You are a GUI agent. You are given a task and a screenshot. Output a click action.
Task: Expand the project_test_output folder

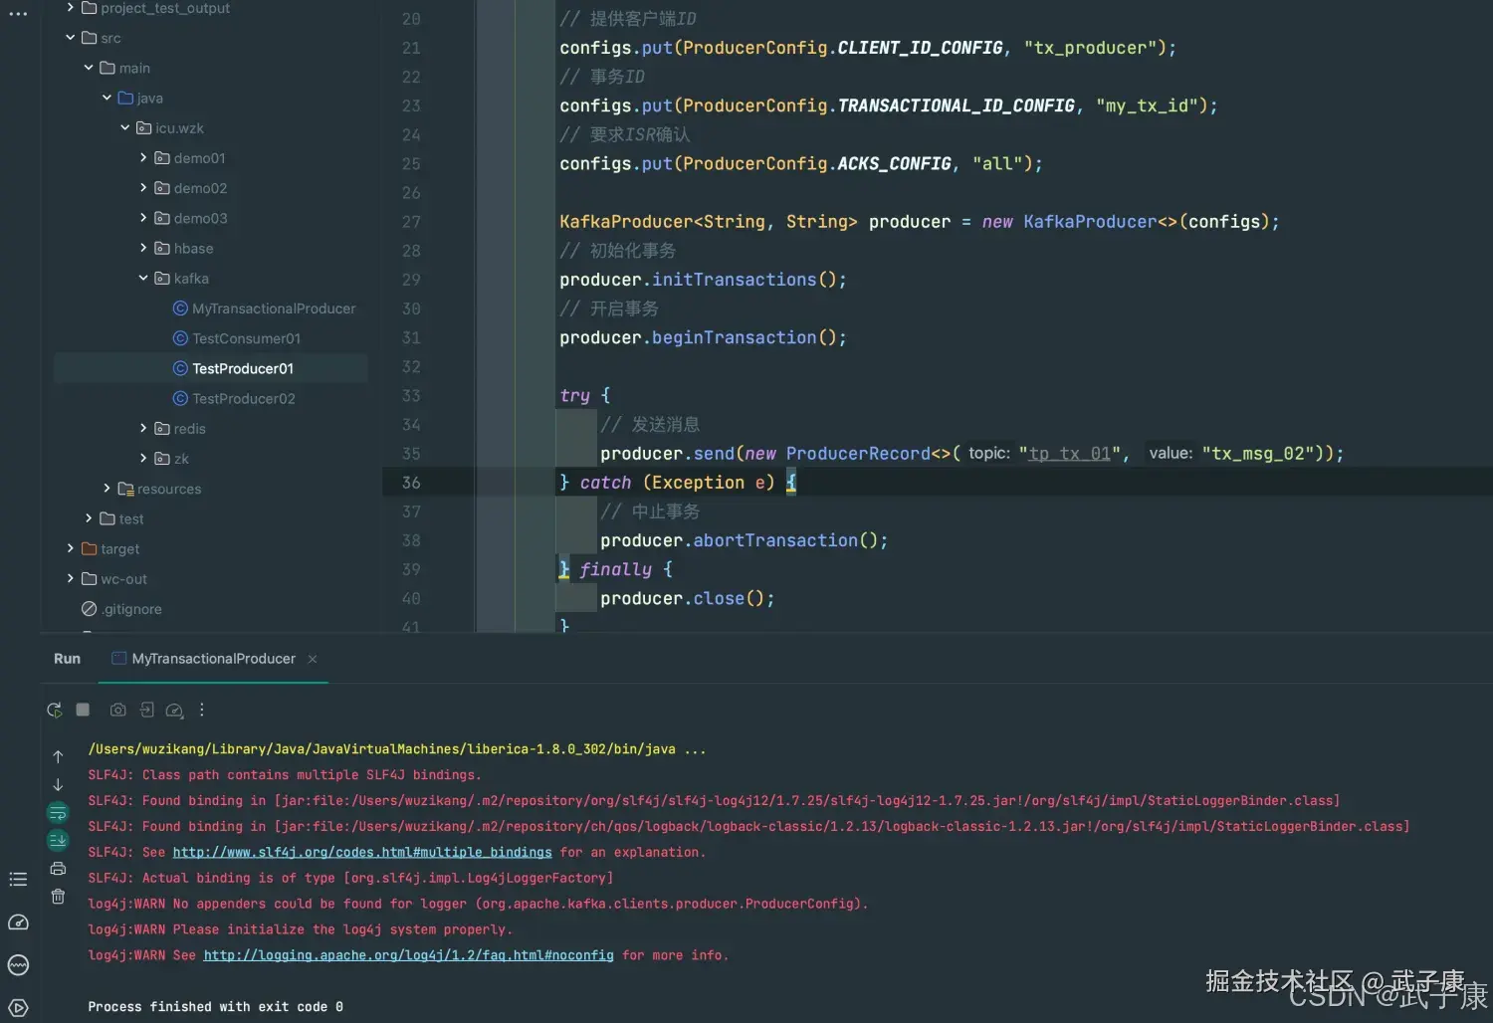(70, 8)
